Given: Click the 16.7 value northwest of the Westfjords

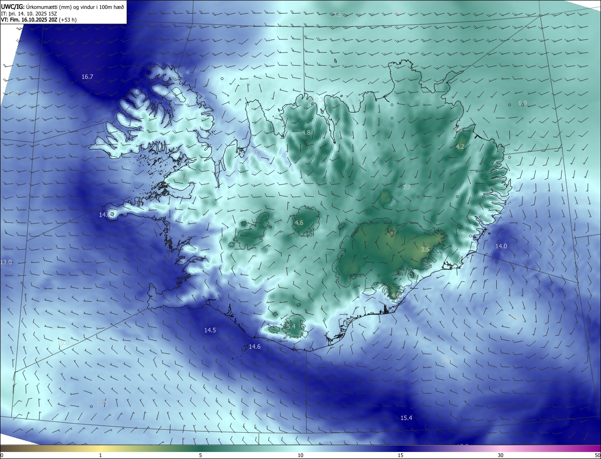Looking at the screenshot, I should tap(87, 76).
